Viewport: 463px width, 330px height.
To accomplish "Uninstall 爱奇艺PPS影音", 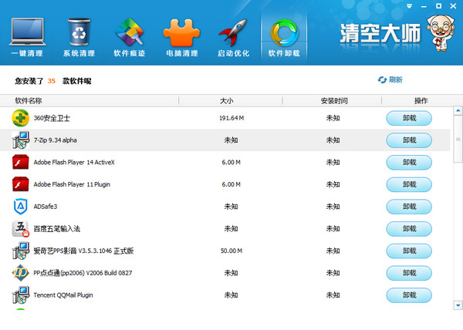I will pyautogui.click(x=409, y=251).
